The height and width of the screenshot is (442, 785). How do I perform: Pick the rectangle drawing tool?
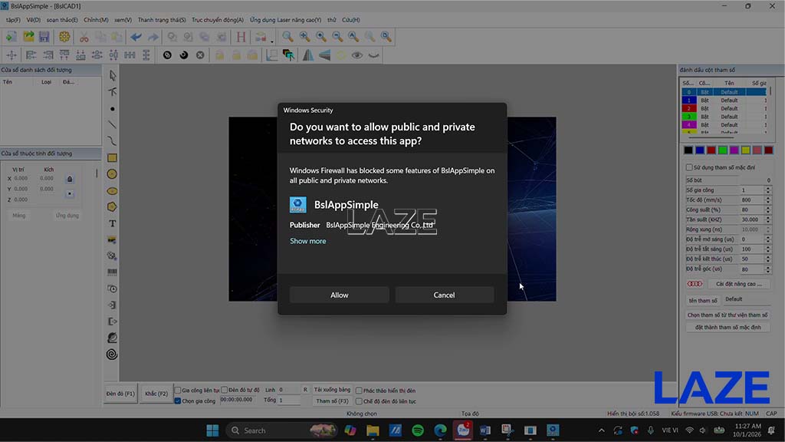tap(112, 158)
